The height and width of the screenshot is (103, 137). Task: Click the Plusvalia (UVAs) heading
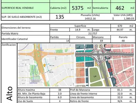coord(90,15)
